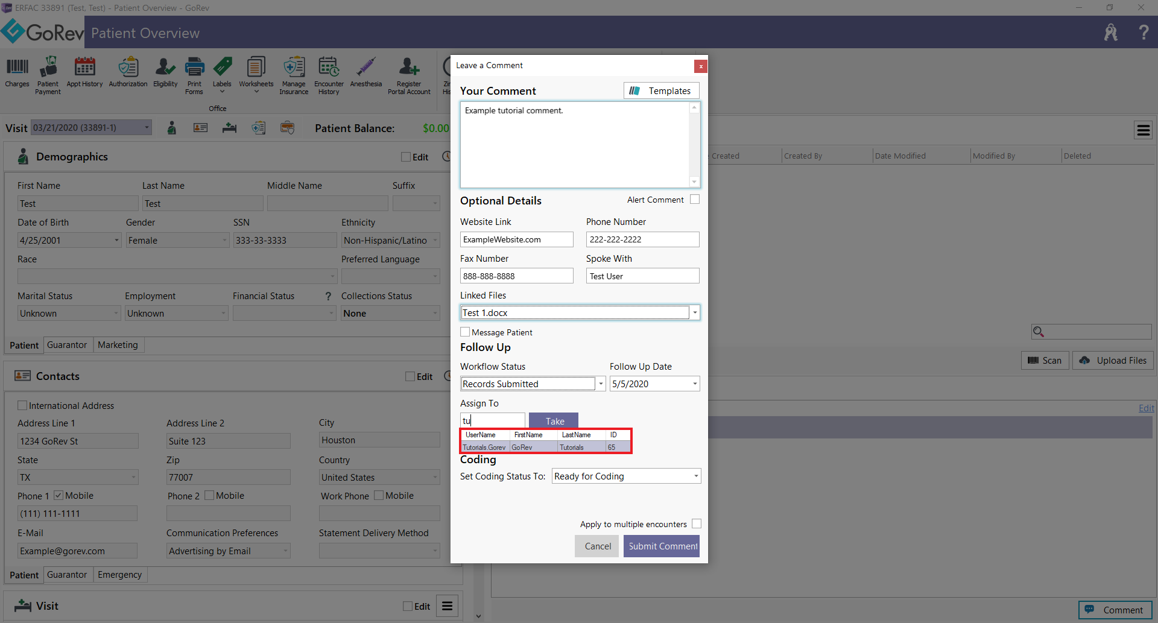Open Print Forms printer icon

click(194, 75)
